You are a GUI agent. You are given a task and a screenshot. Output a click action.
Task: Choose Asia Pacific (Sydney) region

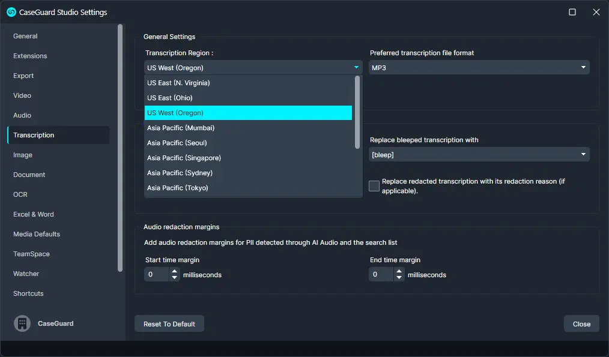tap(248, 173)
